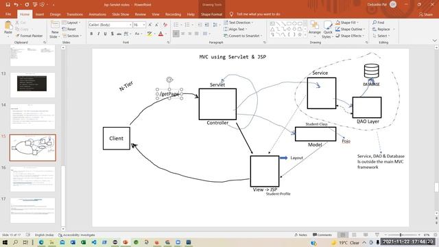
Task: Open the Section dropdown
Action: (x=72, y=36)
